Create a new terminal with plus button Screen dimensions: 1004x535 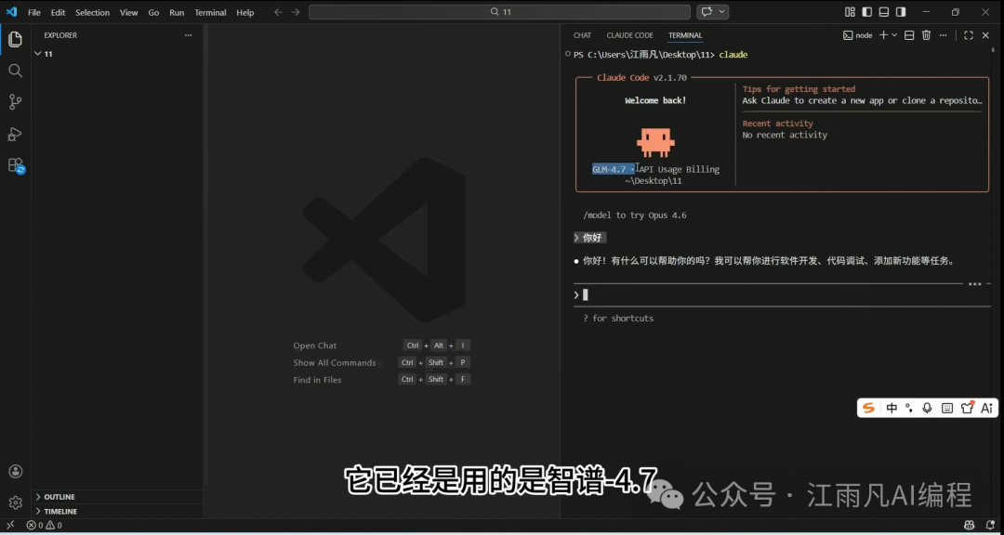(884, 35)
